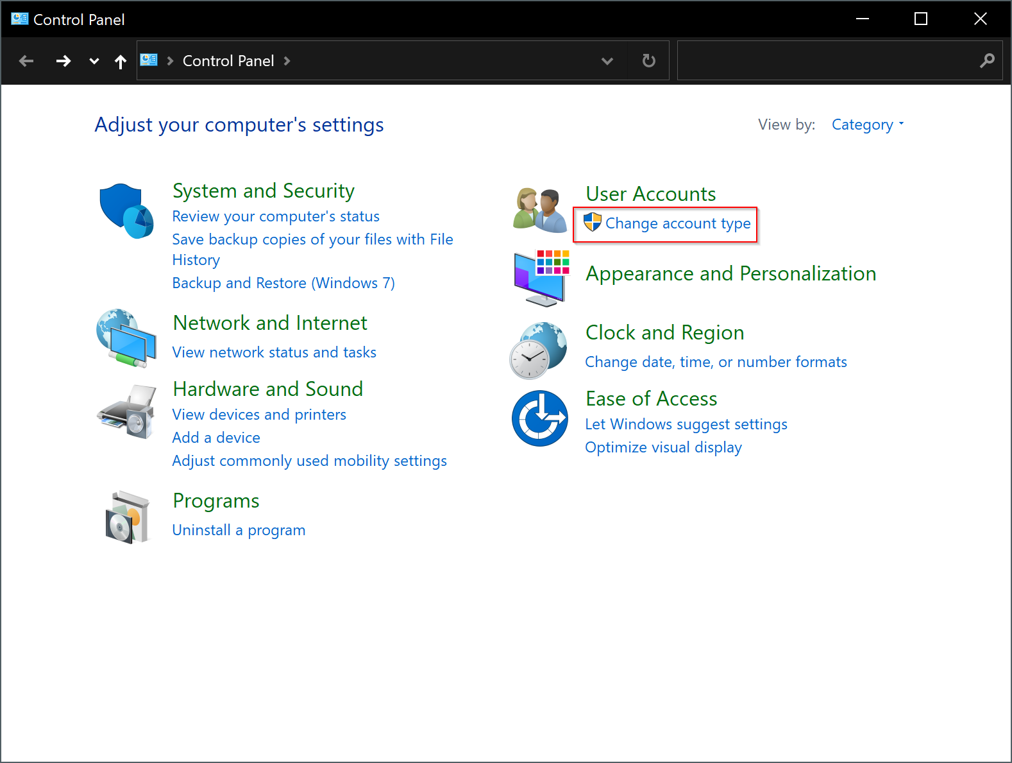This screenshot has width=1012, height=763.
Task: Open View devices and printers
Action: tap(259, 415)
